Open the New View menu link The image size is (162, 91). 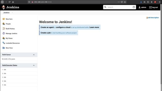tap(9, 48)
